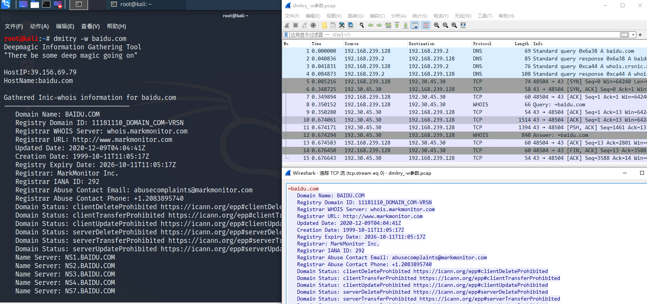The image size is (647, 304).
Task: Open Wireshark 工具(T) menu
Action: click(485, 16)
